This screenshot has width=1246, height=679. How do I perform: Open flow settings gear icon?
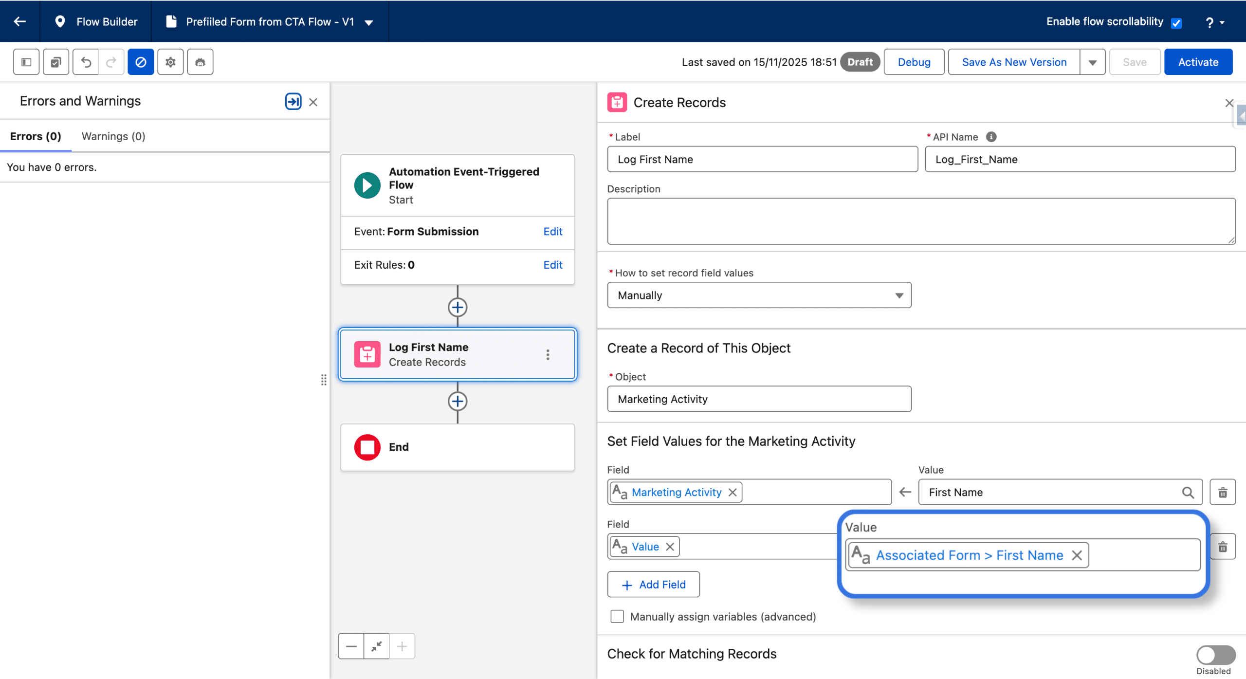click(170, 62)
